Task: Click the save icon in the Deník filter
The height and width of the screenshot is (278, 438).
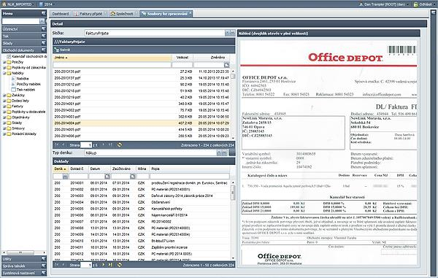Action: click(65, 176)
